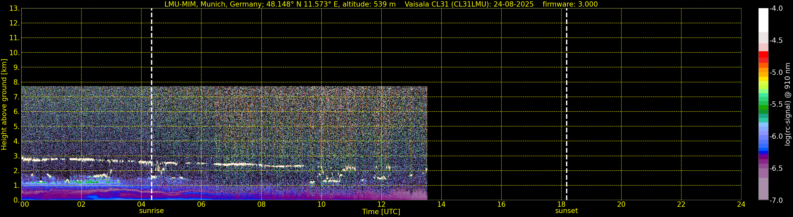Click height axis tick "9."
Image resolution: width=793 pixels, height=217 pixels.
pos(17,67)
